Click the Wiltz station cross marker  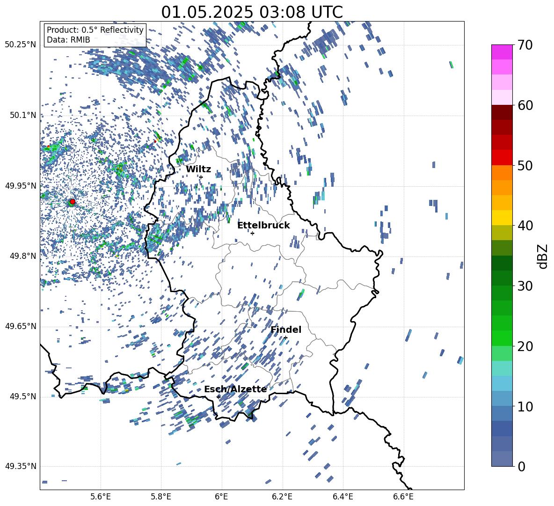point(201,177)
